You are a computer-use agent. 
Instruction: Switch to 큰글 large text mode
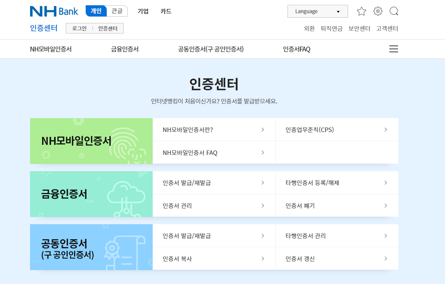tap(117, 11)
